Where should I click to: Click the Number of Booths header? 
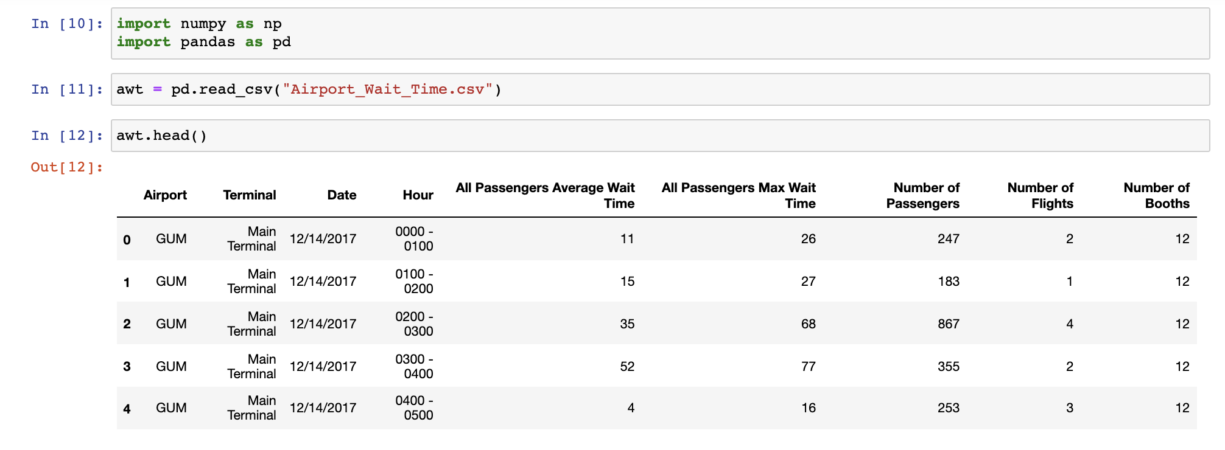tap(1157, 195)
